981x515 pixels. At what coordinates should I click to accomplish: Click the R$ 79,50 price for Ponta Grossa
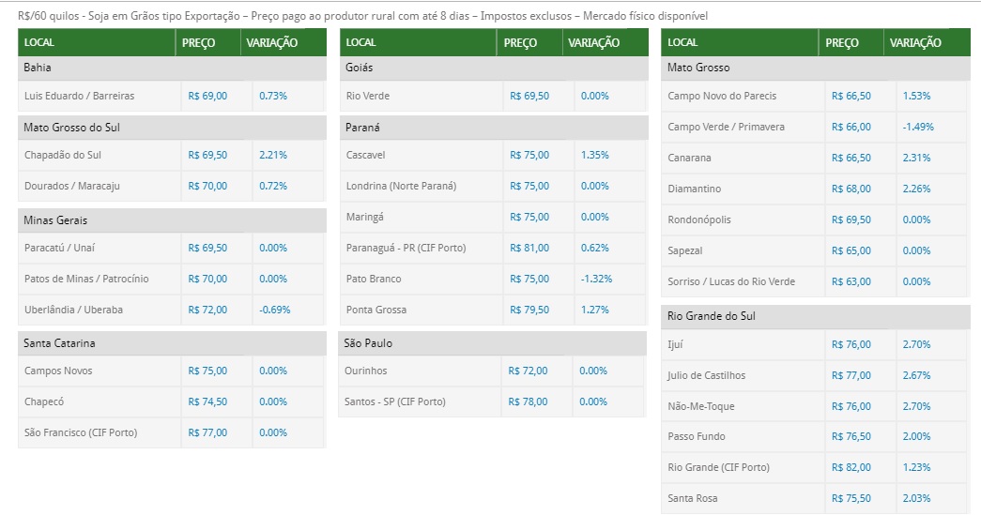[529, 310]
